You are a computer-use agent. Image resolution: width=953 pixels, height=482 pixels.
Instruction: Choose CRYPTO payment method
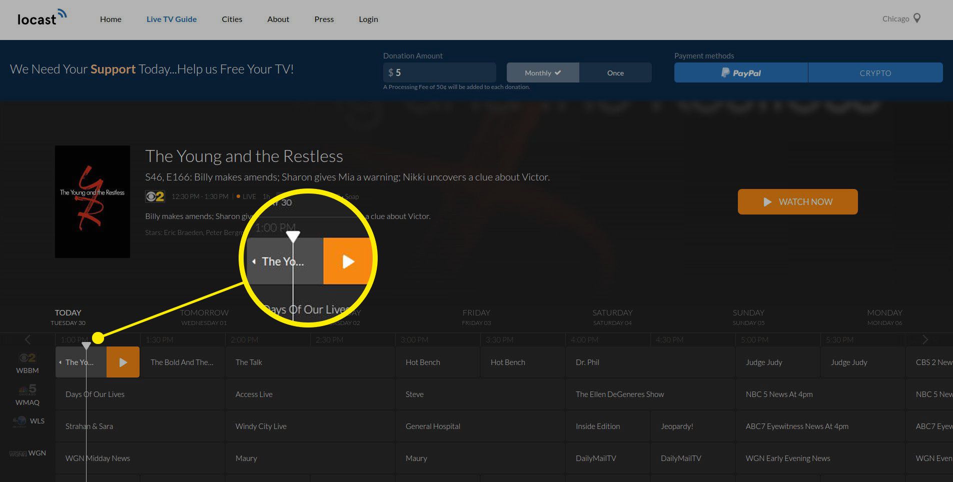(875, 72)
